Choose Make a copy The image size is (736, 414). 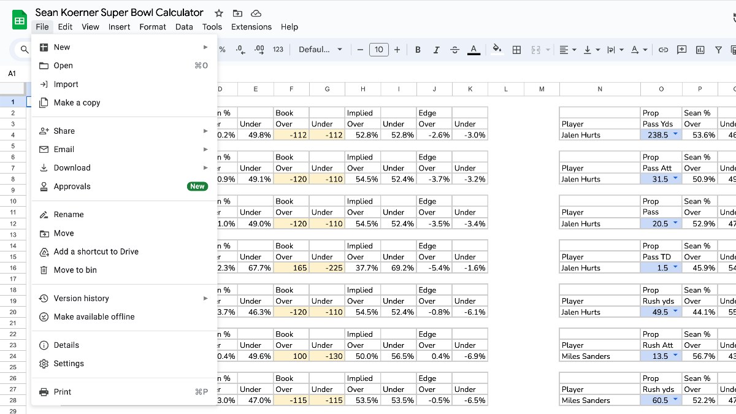125,102
